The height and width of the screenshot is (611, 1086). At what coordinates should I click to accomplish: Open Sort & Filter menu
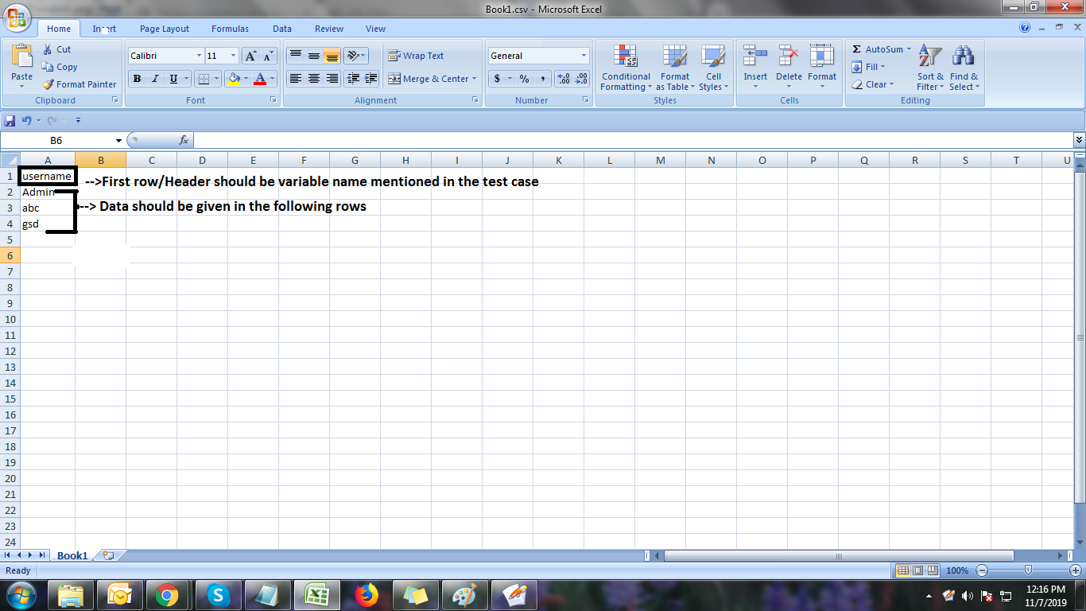[x=929, y=68]
